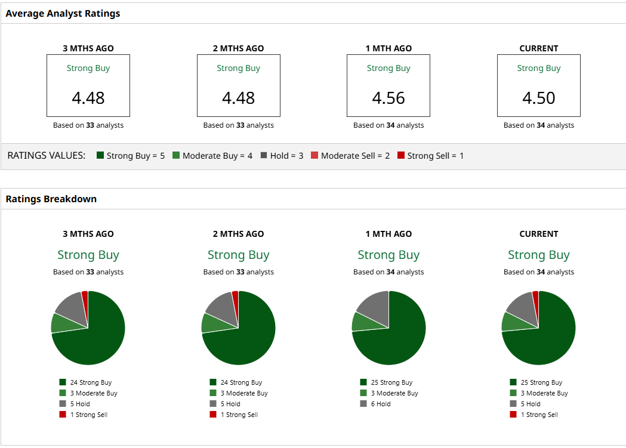Click the Strong Buy = 5 legend swatch
626x448 pixels.
(x=100, y=155)
